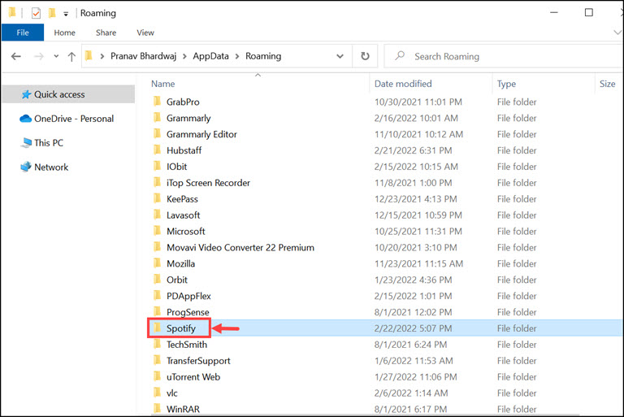
Task: Switch to the View ribbon tab
Action: (145, 33)
